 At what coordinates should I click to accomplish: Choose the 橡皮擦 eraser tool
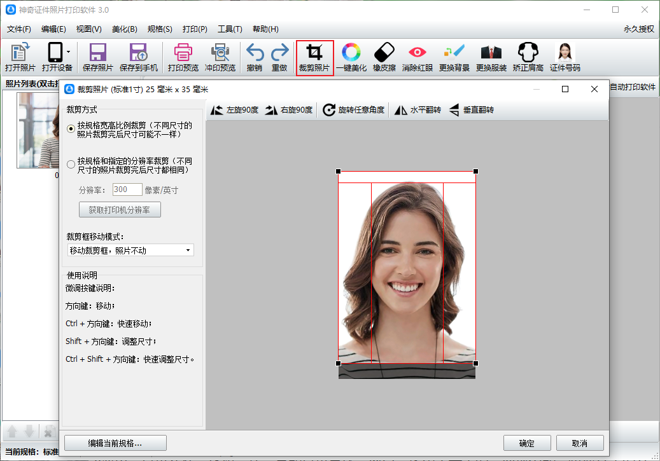coord(384,57)
